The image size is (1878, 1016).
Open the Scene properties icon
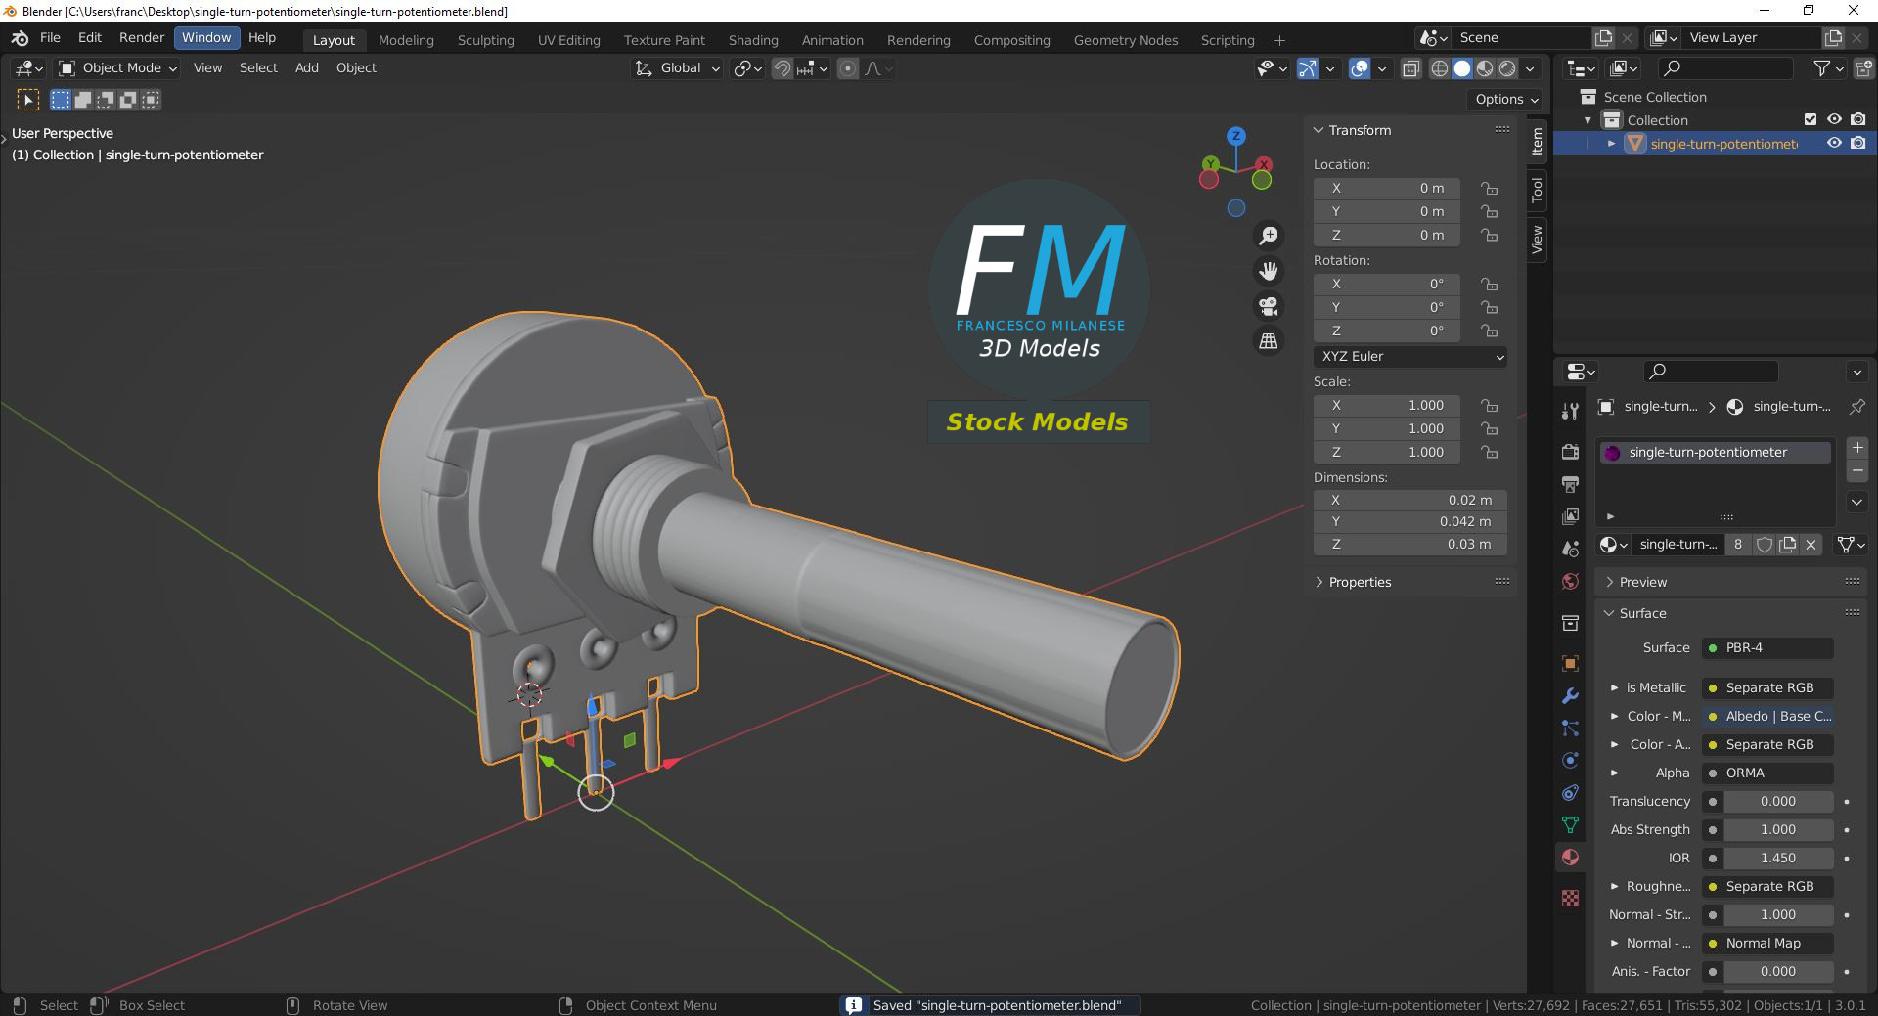click(x=1570, y=549)
